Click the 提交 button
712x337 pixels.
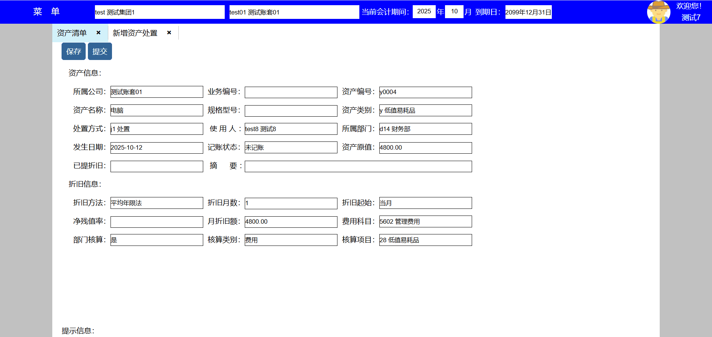pos(100,51)
